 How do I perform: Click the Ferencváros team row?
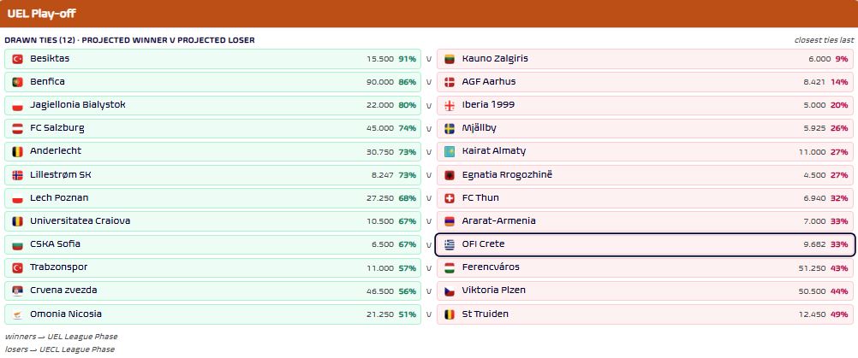(645, 268)
